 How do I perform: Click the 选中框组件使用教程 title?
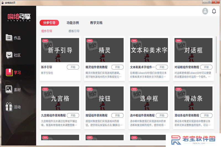tap(142, 115)
